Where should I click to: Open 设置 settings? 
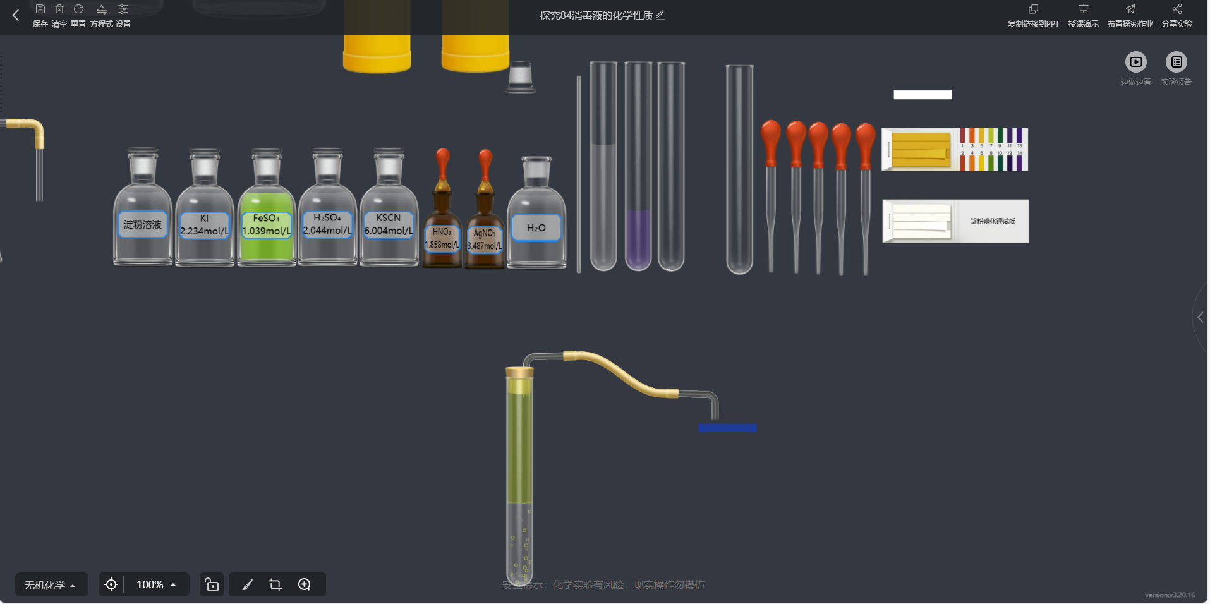(123, 16)
